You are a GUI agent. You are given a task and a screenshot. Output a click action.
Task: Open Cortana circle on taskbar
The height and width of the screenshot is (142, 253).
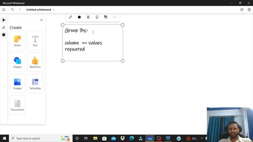pos(77,138)
